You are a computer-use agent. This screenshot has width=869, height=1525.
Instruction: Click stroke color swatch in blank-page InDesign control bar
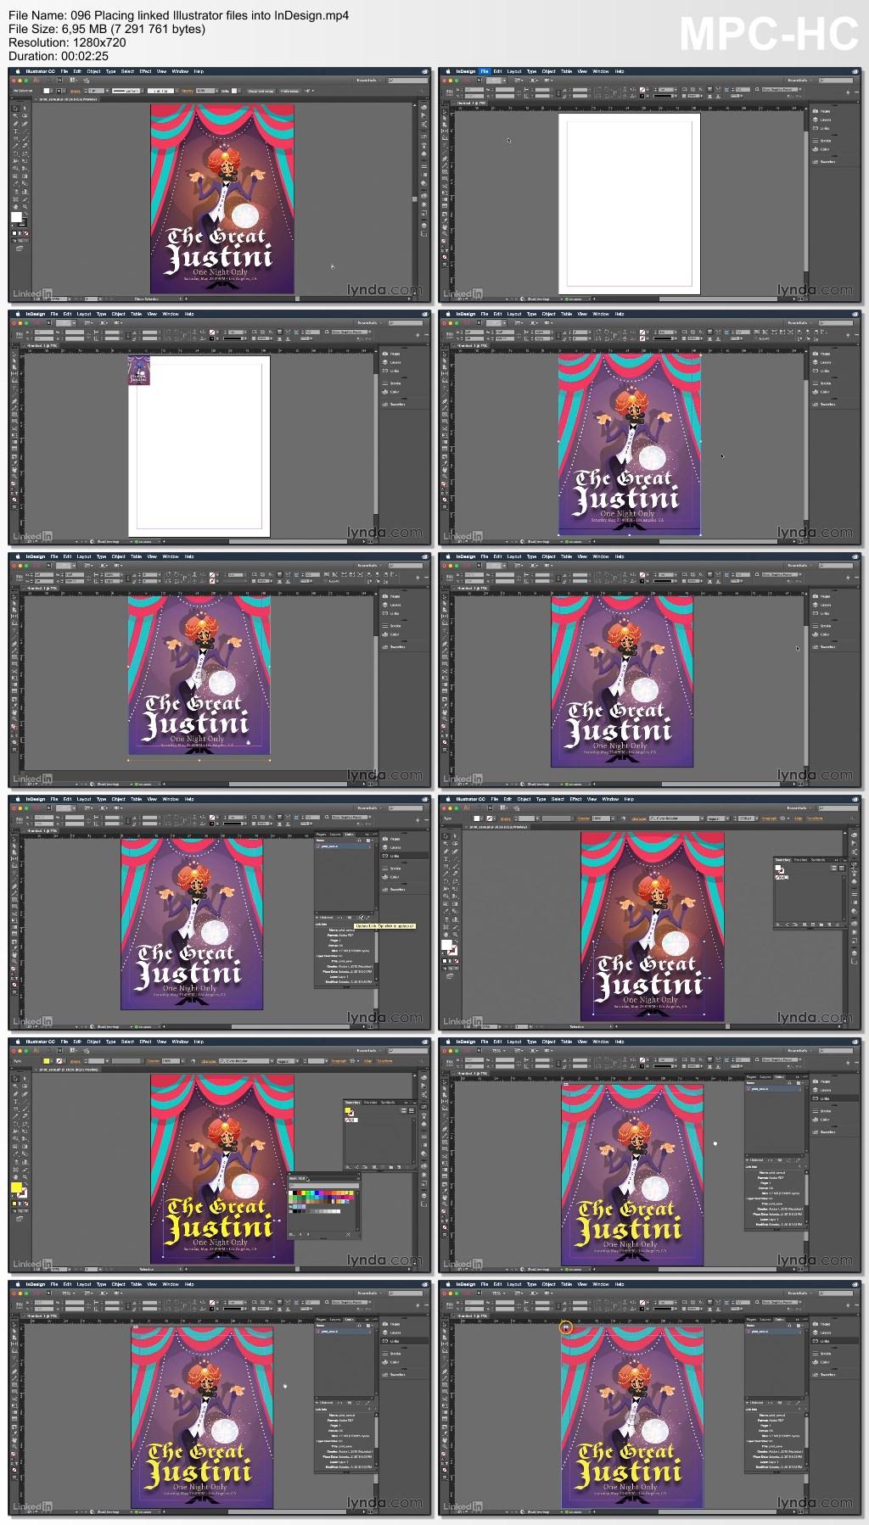[x=642, y=96]
